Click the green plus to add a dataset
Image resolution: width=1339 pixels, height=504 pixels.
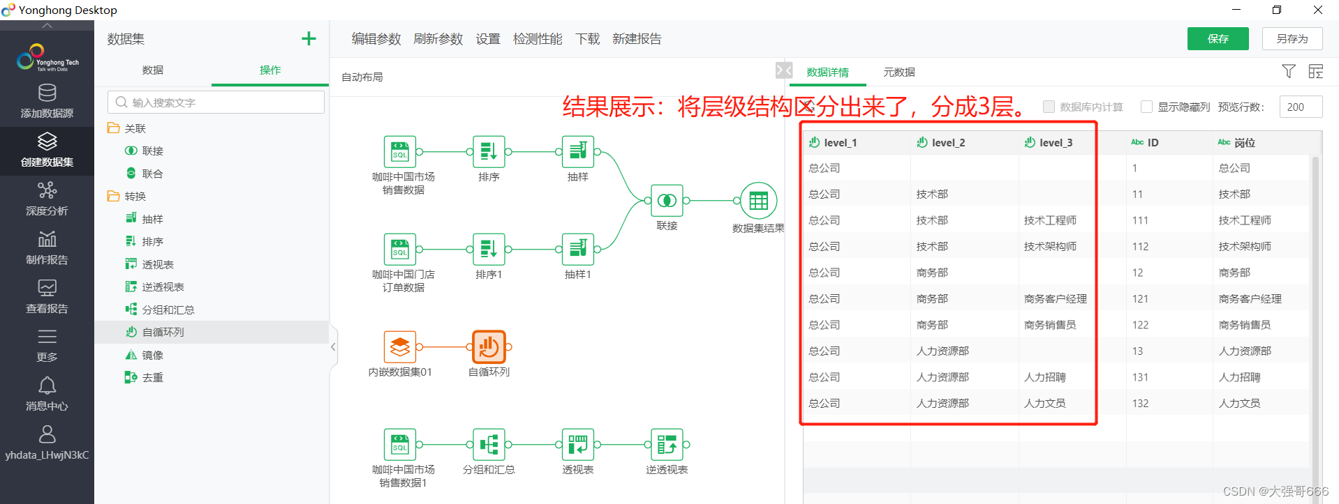(x=309, y=39)
